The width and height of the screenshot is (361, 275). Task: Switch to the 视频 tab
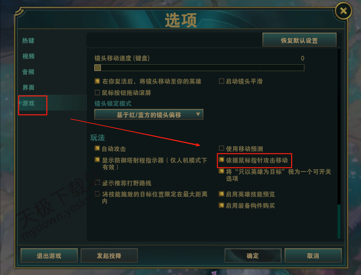pyautogui.click(x=28, y=56)
